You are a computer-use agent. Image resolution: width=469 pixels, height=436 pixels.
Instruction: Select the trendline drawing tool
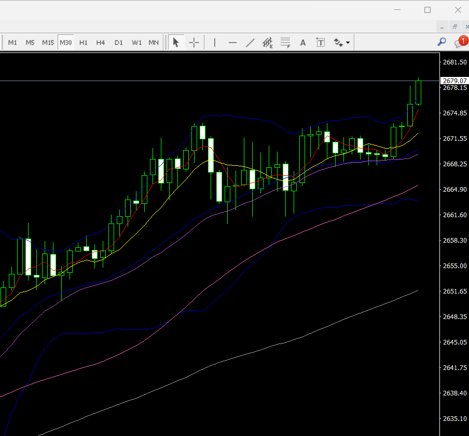click(250, 43)
